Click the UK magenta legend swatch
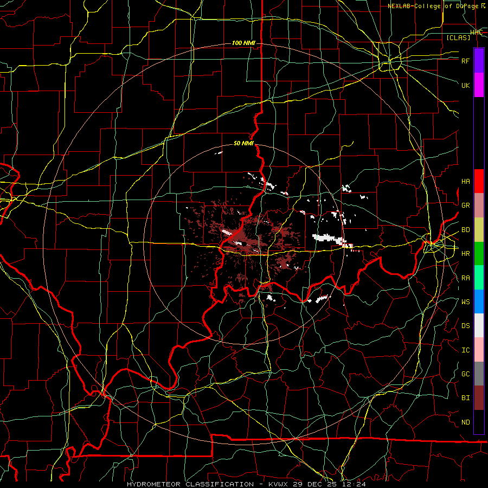 (x=479, y=85)
